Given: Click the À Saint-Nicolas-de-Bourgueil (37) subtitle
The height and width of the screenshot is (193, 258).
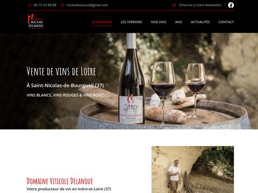Looking at the screenshot, I should [x=65, y=86].
